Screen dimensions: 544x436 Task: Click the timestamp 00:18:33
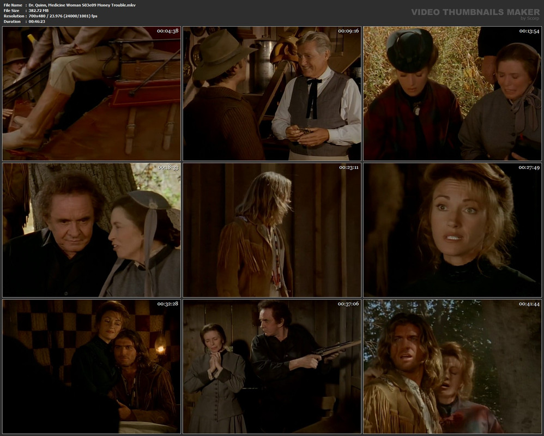coord(168,167)
